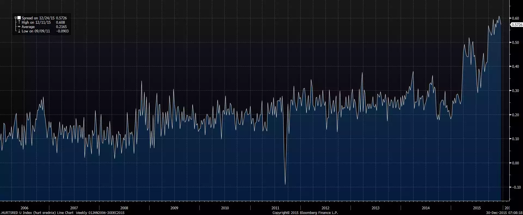Click the white Spread series color swatch
This screenshot has width=523, height=215.
[x=19, y=18]
